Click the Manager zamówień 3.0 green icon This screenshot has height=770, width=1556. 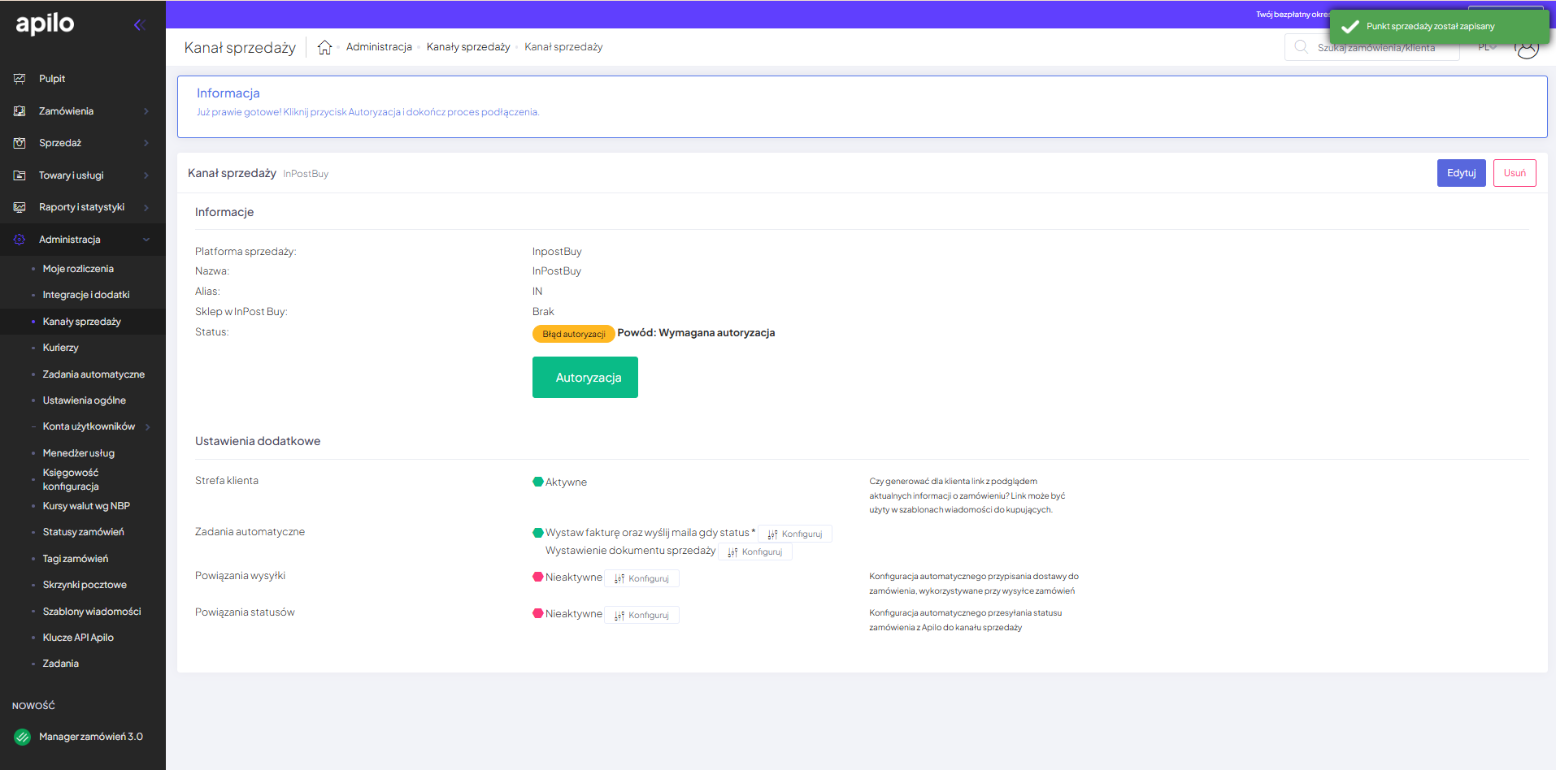23,737
